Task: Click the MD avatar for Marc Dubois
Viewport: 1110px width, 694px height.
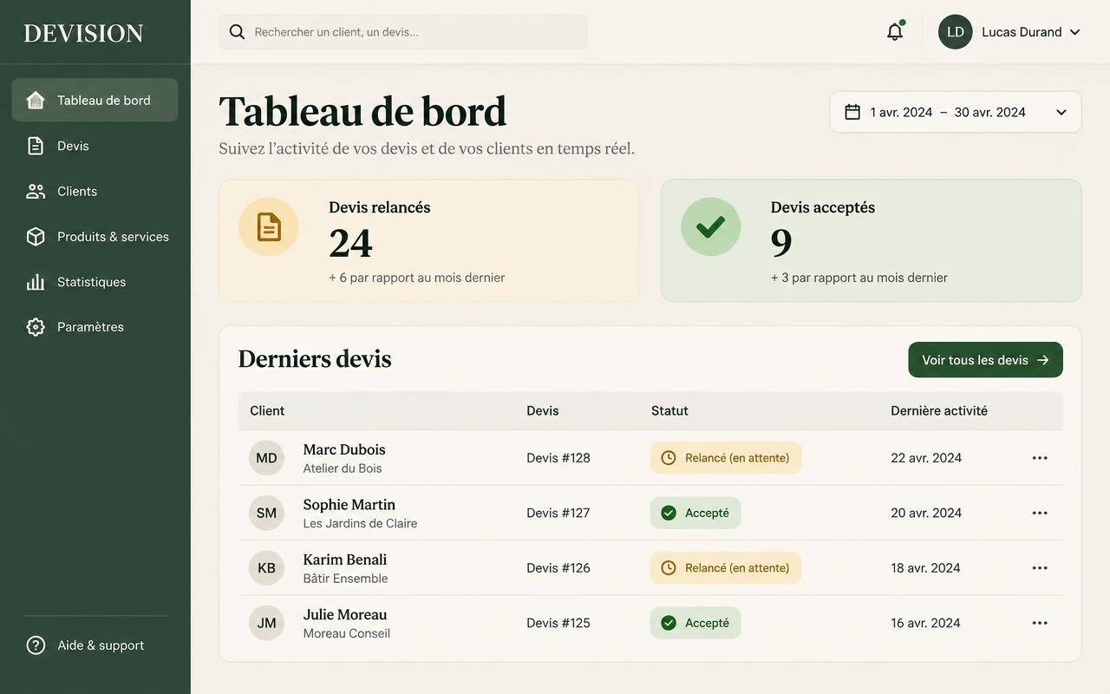Action: click(266, 458)
